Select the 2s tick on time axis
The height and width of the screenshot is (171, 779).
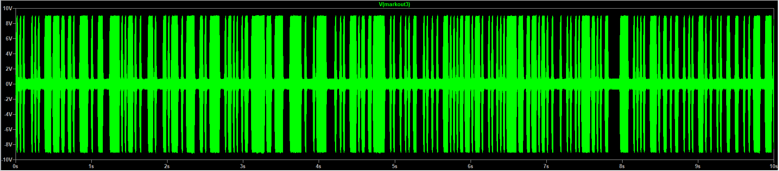pyautogui.click(x=167, y=167)
